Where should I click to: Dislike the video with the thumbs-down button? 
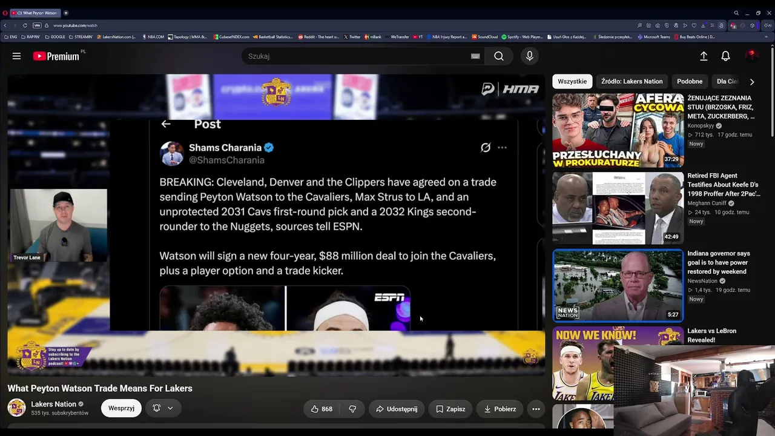coord(352,409)
